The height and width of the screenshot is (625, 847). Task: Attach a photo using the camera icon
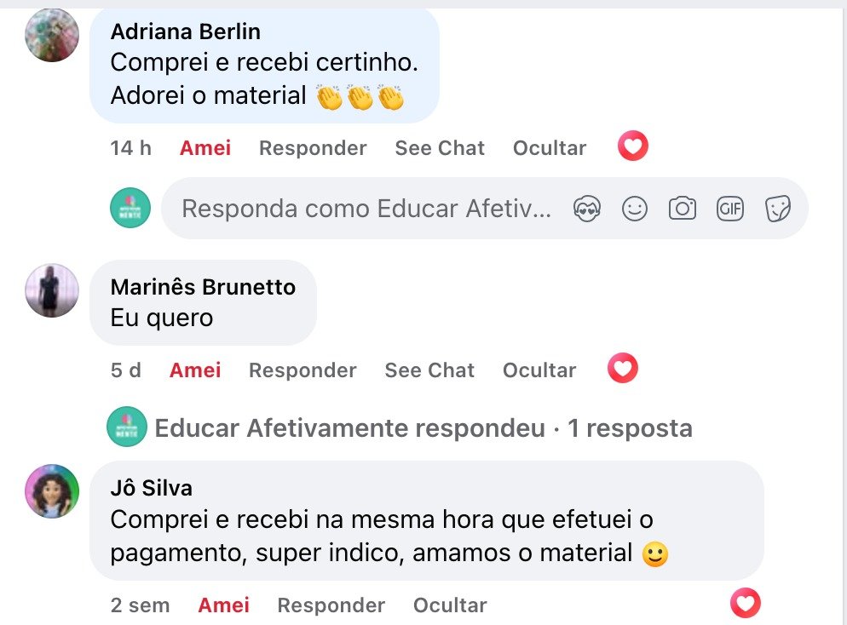pyautogui.click(x=683, y=209)
